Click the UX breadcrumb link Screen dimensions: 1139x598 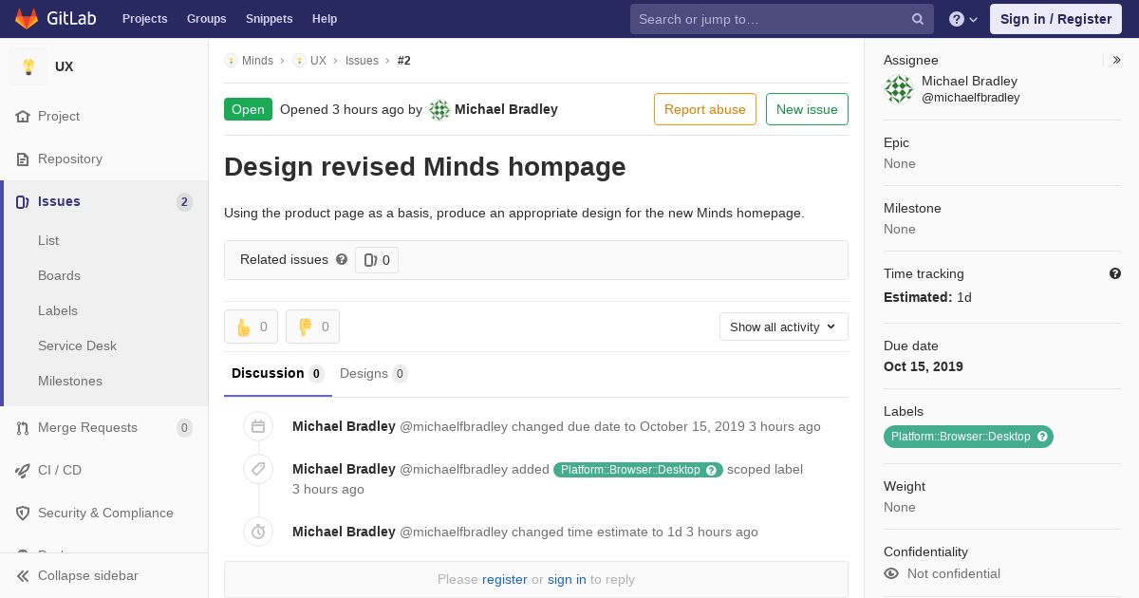[x=318, y=60]
